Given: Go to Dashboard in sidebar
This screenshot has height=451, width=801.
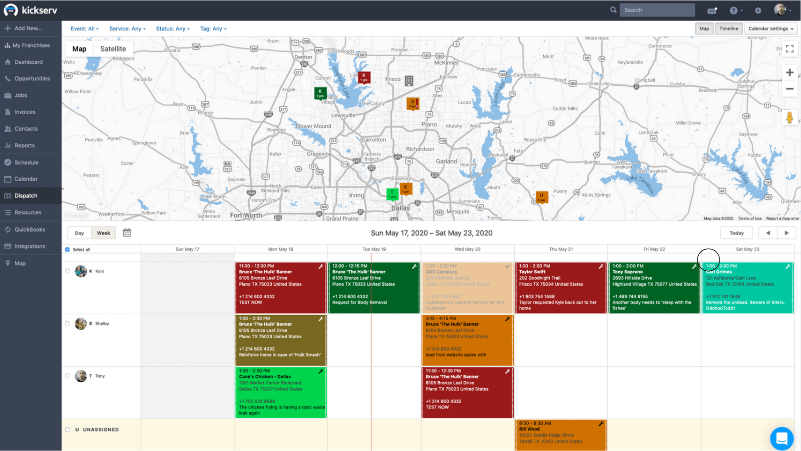Looking at the screenshot, I should click(x=31, y=62).
